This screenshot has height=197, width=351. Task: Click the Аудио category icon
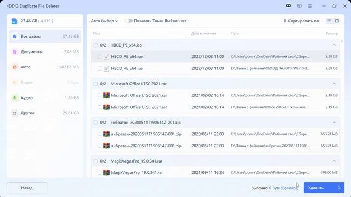(15, 97)
